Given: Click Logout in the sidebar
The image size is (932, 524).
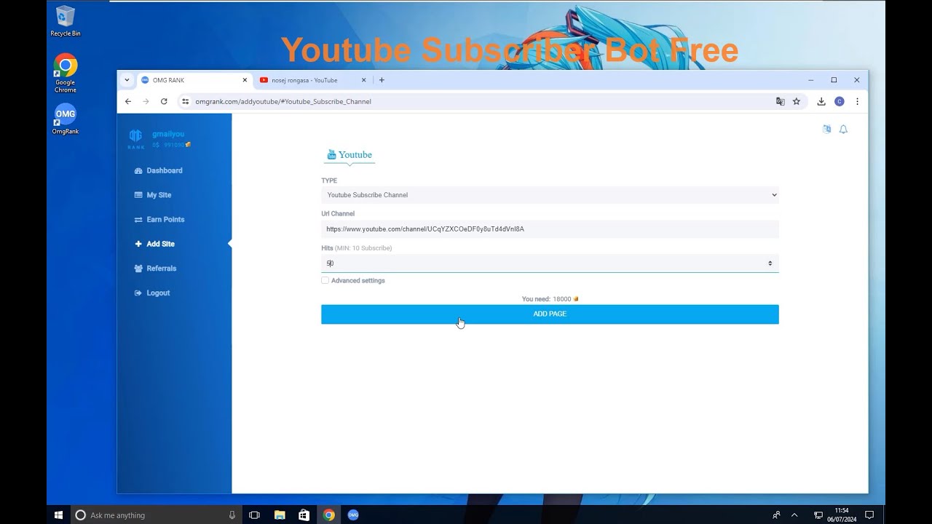Looking at the screenshot, I should 152,293.
